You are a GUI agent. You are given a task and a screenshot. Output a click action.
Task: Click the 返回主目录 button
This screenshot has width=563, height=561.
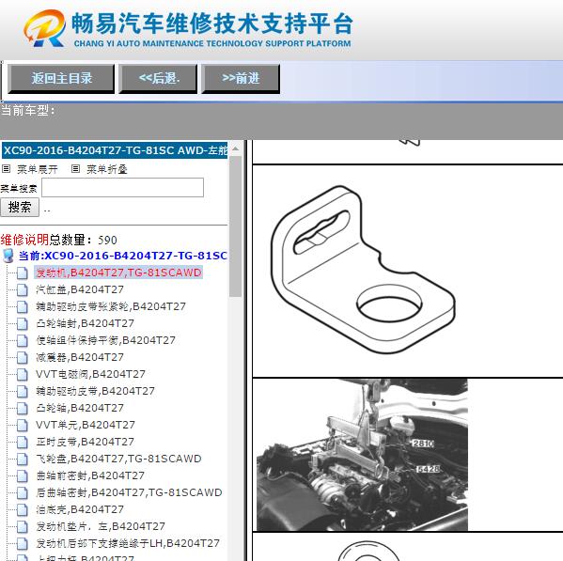coord(61,78)
